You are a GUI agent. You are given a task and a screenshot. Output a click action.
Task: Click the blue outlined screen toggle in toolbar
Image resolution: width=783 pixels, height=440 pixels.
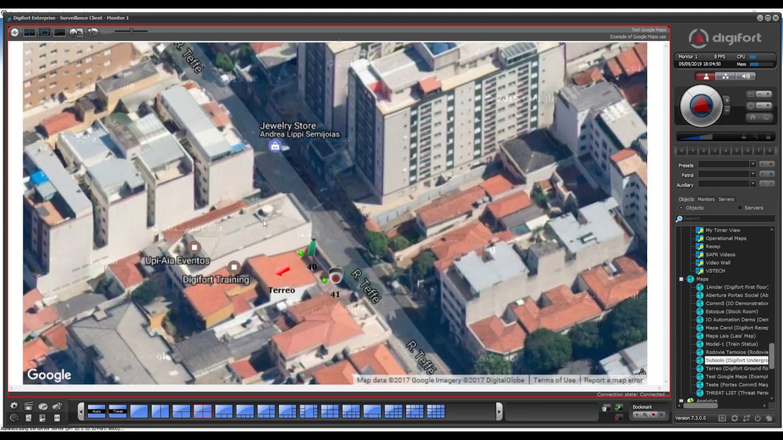[x=45, y=32]
